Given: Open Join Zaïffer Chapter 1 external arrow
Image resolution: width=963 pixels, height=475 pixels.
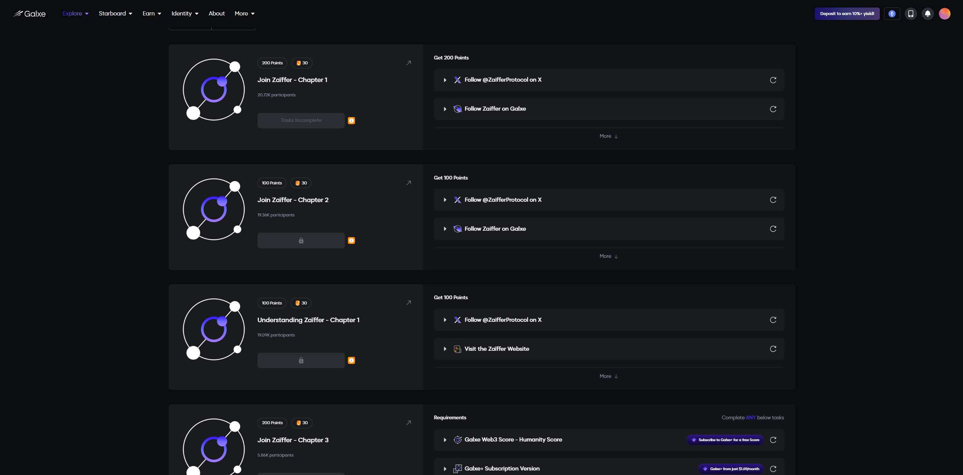Looking at the screenshot, I should pyautogui.click(x=408, y=63).
